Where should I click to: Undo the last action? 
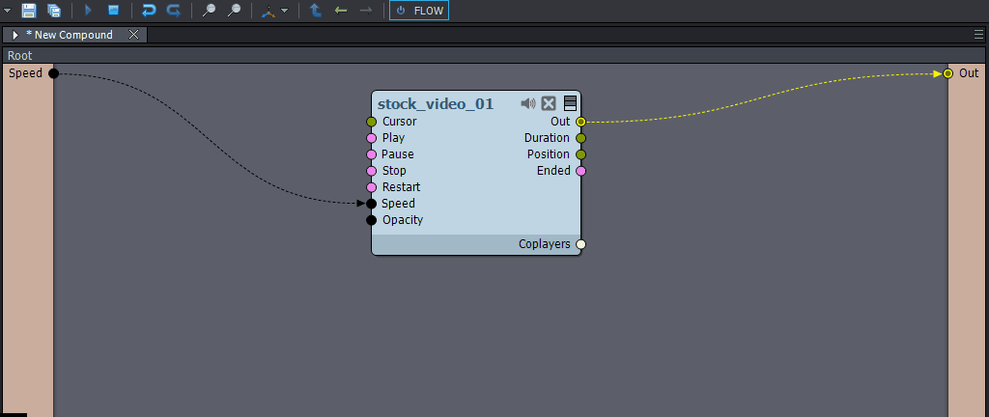pyautogui.click(x=149, y=10)
